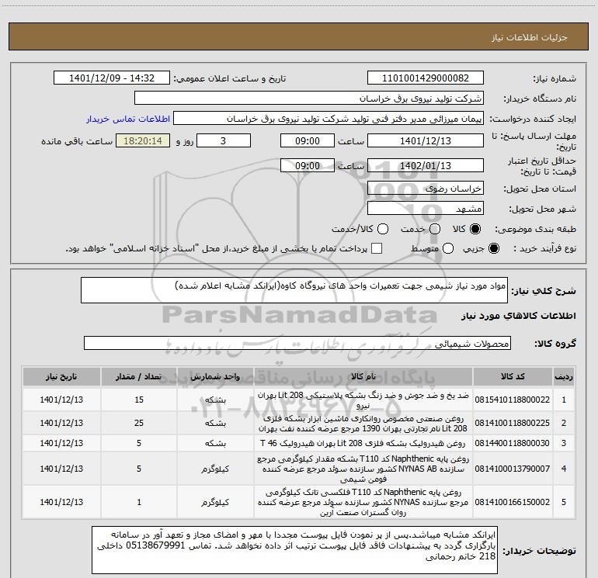Viewport: 598px width, 578px height.
Task: Select the کالا/خدمت radio button
Action: [x=383, y=229]
